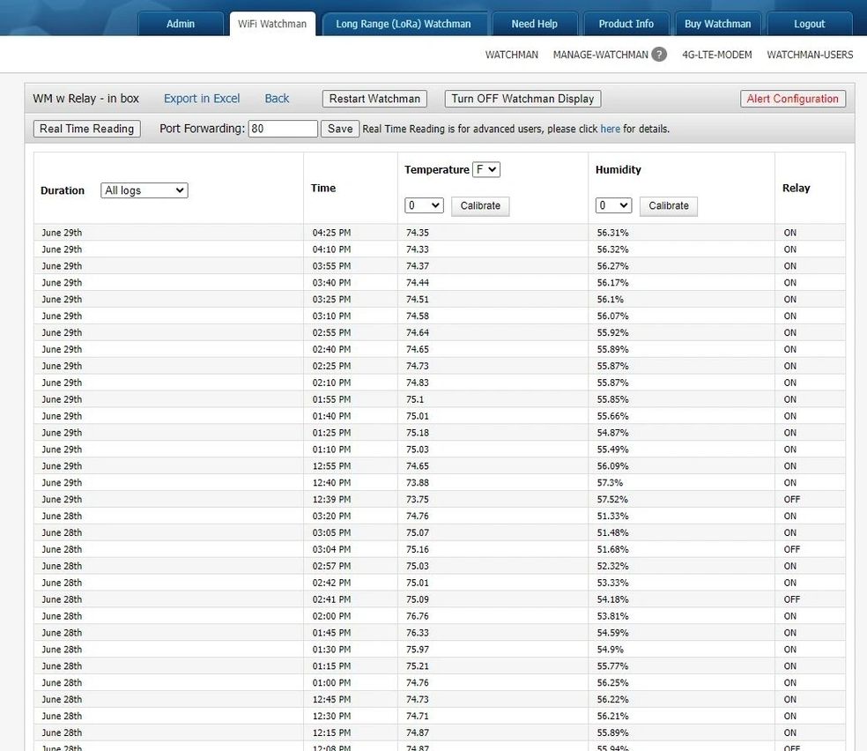Click temperature value 76.76

click(x=418, y=616)
